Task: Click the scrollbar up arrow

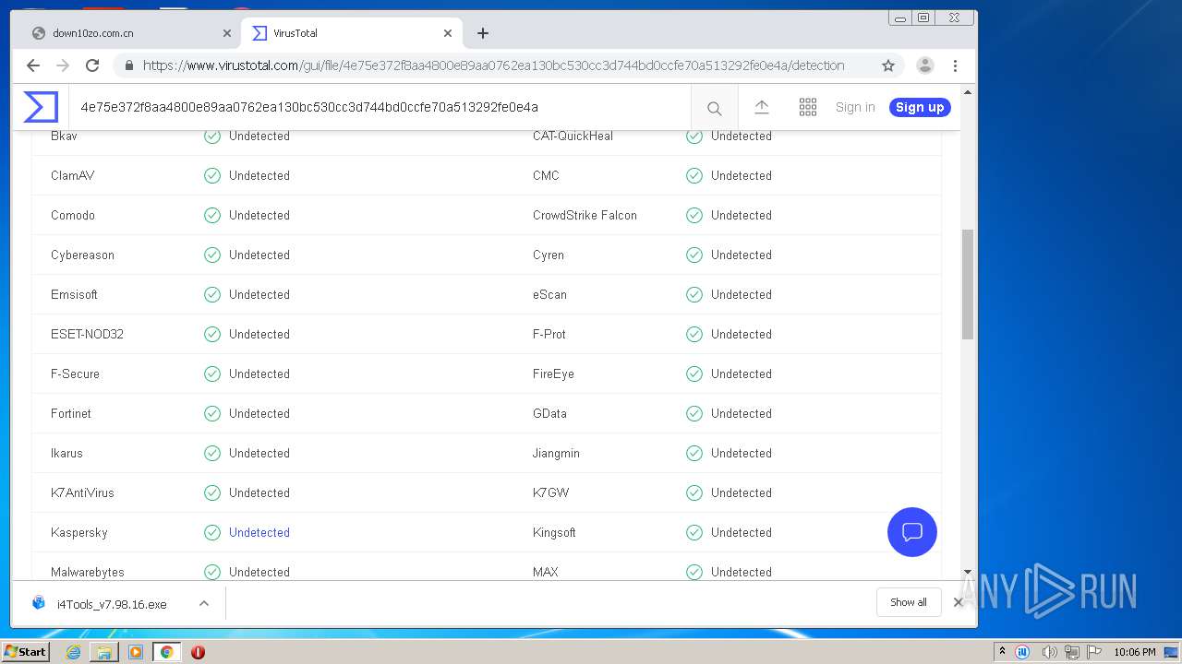Action: point(968,92)
